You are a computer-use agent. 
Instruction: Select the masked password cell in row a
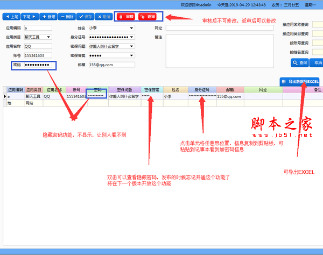(x=97, y=96)
